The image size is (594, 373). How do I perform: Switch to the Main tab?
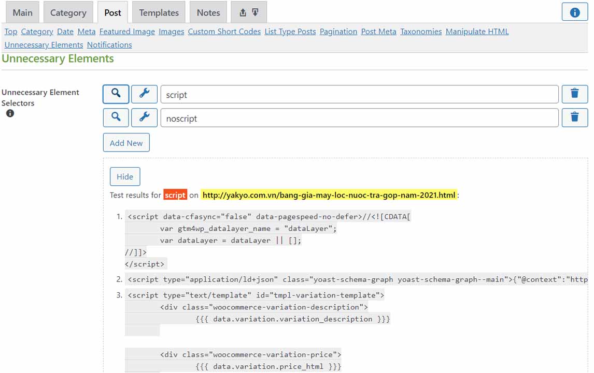coord(22,12)
